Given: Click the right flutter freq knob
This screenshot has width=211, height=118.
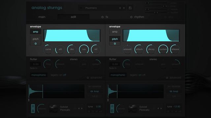Looking at the screenshot, I should pos(127,64).
